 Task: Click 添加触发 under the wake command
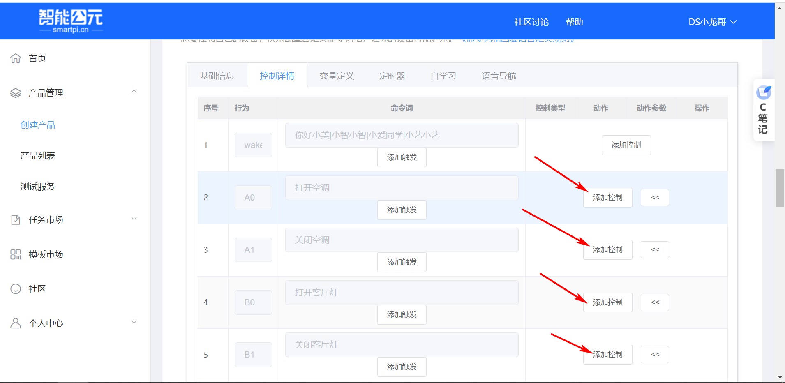tap(402, 157)
